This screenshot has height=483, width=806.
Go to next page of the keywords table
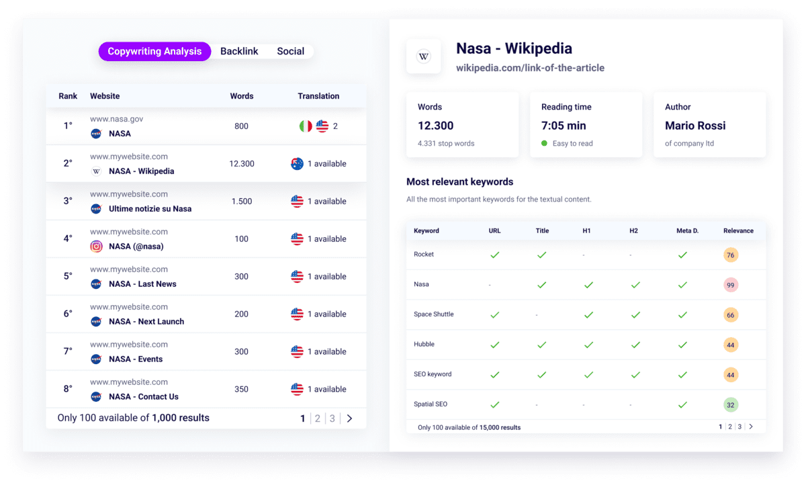click(x=751, y=427)
